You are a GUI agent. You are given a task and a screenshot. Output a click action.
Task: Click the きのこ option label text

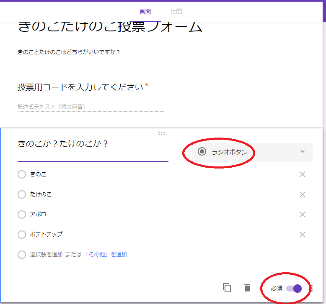(38, 174)
